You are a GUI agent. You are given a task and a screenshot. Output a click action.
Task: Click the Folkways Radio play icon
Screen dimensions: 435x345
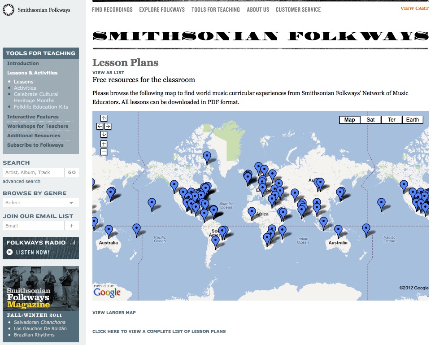tap(10, 252)
